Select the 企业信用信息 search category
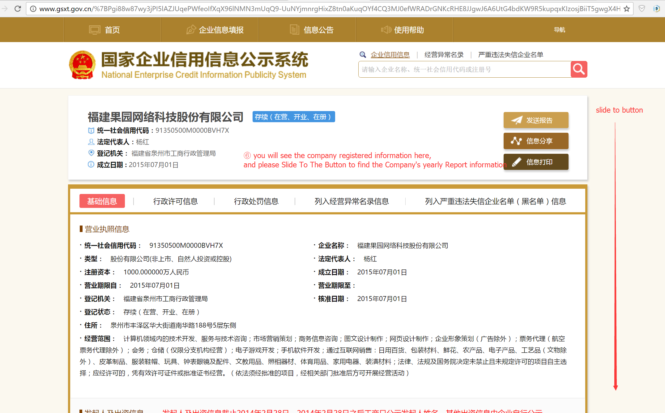Image resolution: width=665 pixels, height=413 pixels. coord(390,55)
